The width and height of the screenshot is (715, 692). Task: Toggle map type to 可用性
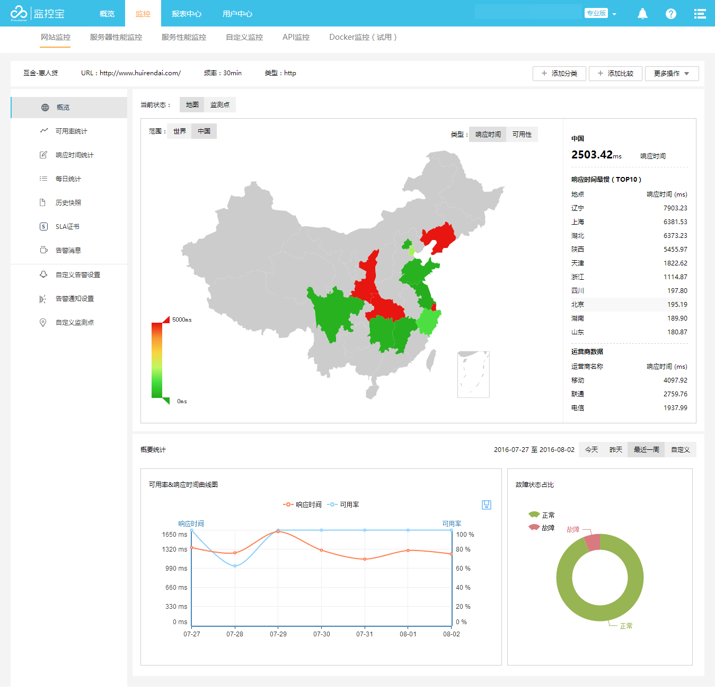pos(522,135)
